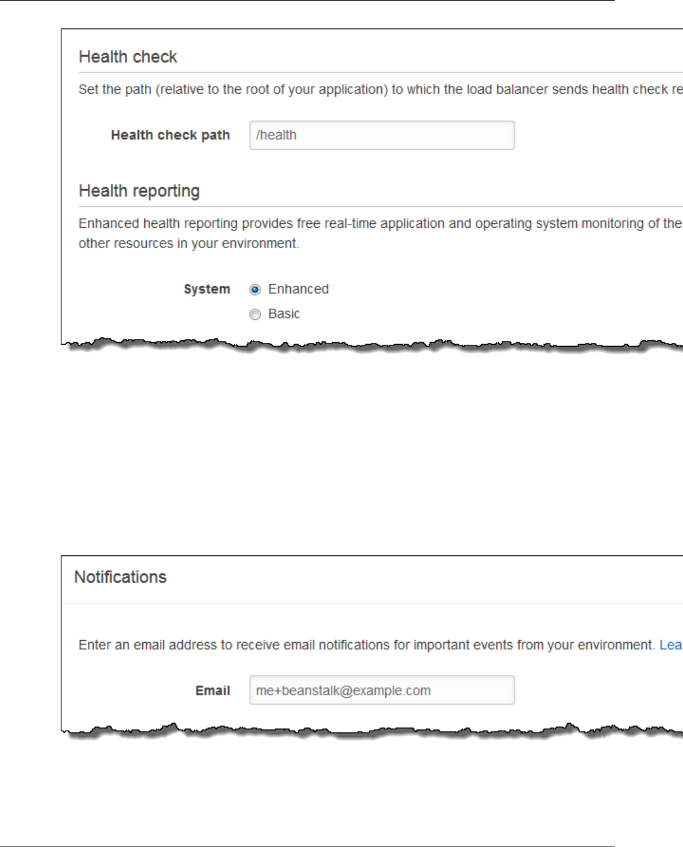Open the truncated Learn more link
Screen dimensions: 683x847
(670, 645)
